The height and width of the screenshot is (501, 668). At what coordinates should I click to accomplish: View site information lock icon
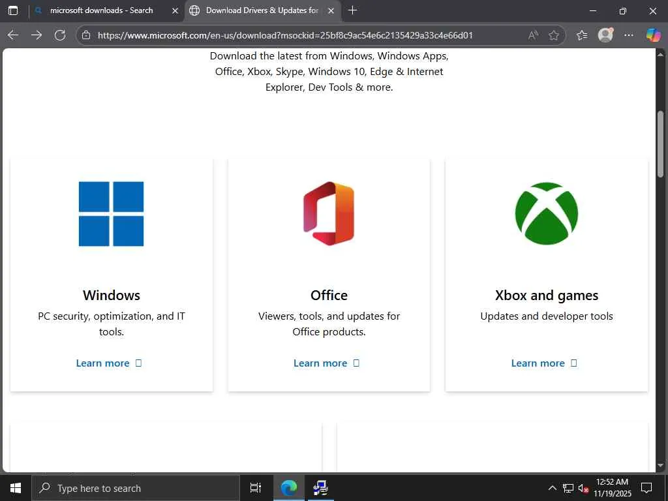86,35
